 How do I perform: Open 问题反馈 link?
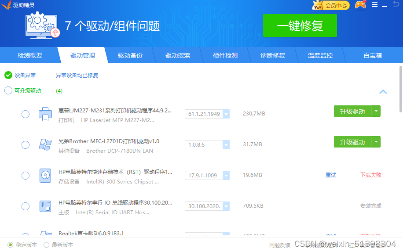(280, 245)
